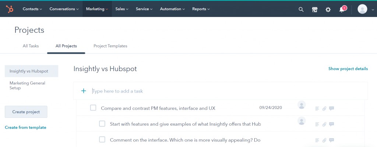Click the 09/24/2020 due date
This screenshot has height=147, width=377.
point(271,108)
